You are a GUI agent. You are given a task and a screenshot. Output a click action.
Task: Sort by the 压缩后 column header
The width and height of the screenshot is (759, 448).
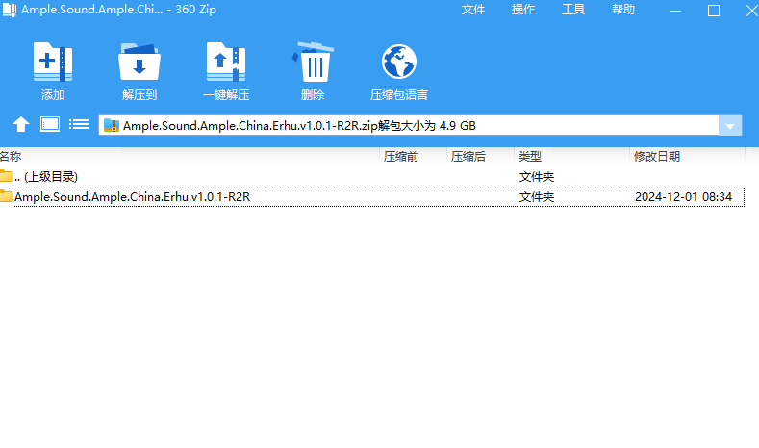[x=468, y=157]
